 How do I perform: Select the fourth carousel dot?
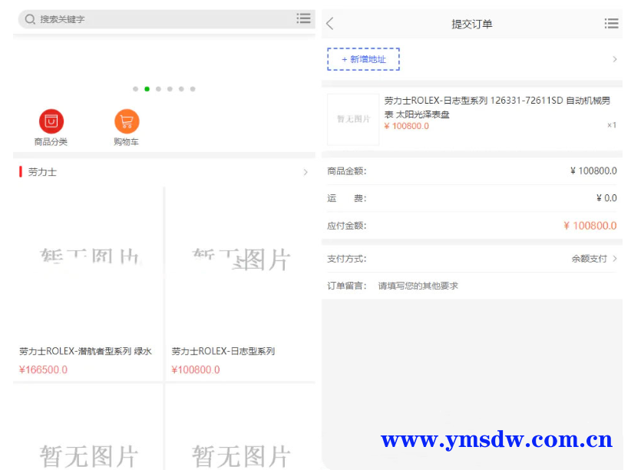point(170,89)
